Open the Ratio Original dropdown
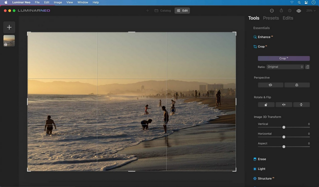The width and height of the screenshot is (319, 187). click(285, 67)
